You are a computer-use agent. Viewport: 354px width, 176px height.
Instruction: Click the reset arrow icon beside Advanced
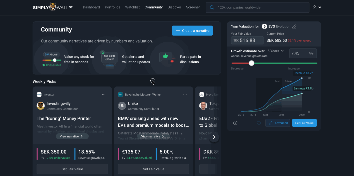259,123
